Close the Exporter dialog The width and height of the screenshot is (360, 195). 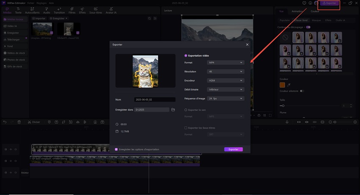tap(247, 44)
